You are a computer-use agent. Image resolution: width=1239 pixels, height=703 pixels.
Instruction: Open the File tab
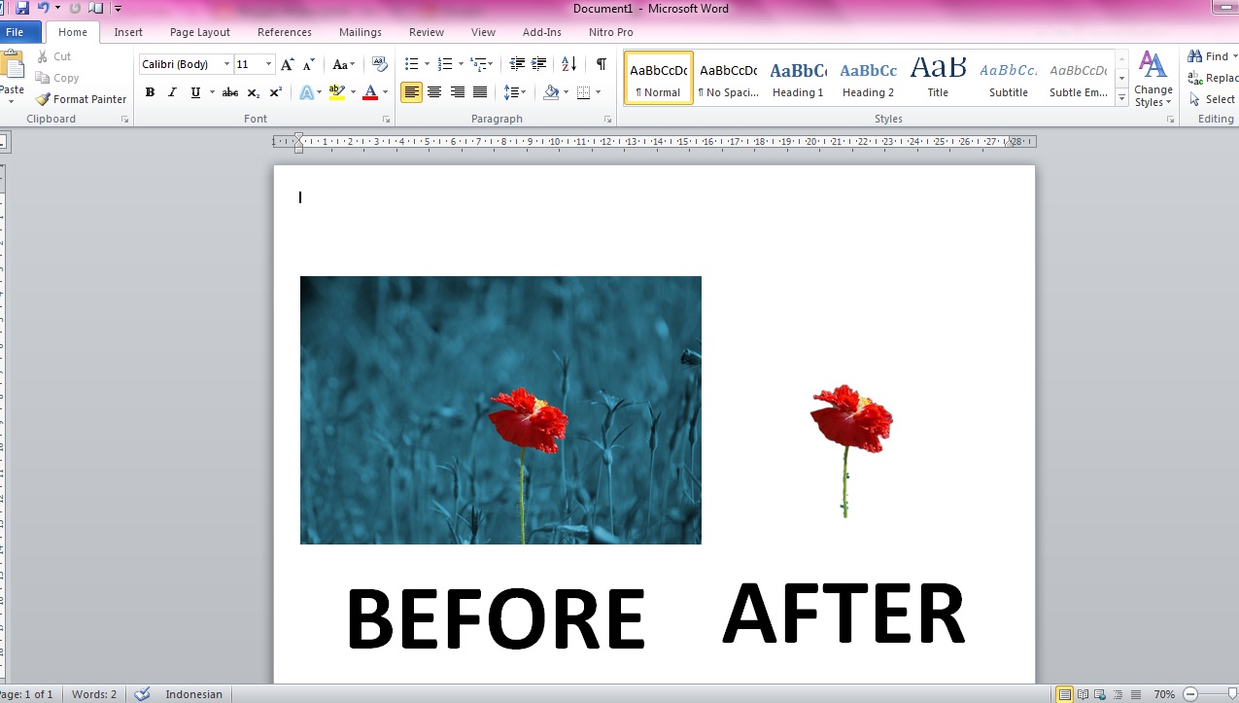(x=15, y=32)
